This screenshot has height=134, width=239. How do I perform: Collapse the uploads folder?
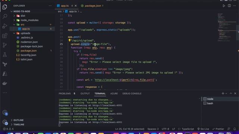[14, 33]
